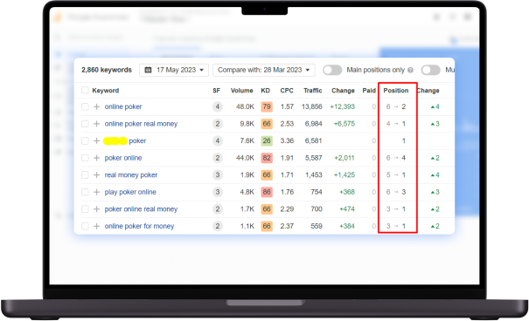
Task: Click plus icon beside play poker online
Action: pos(96,192)
